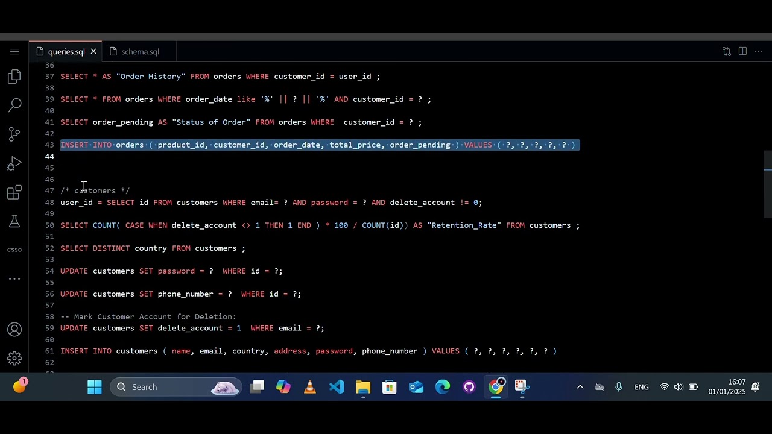Open Snipping Tool from taskbar
772x434 pixels.
coord(522,387)
